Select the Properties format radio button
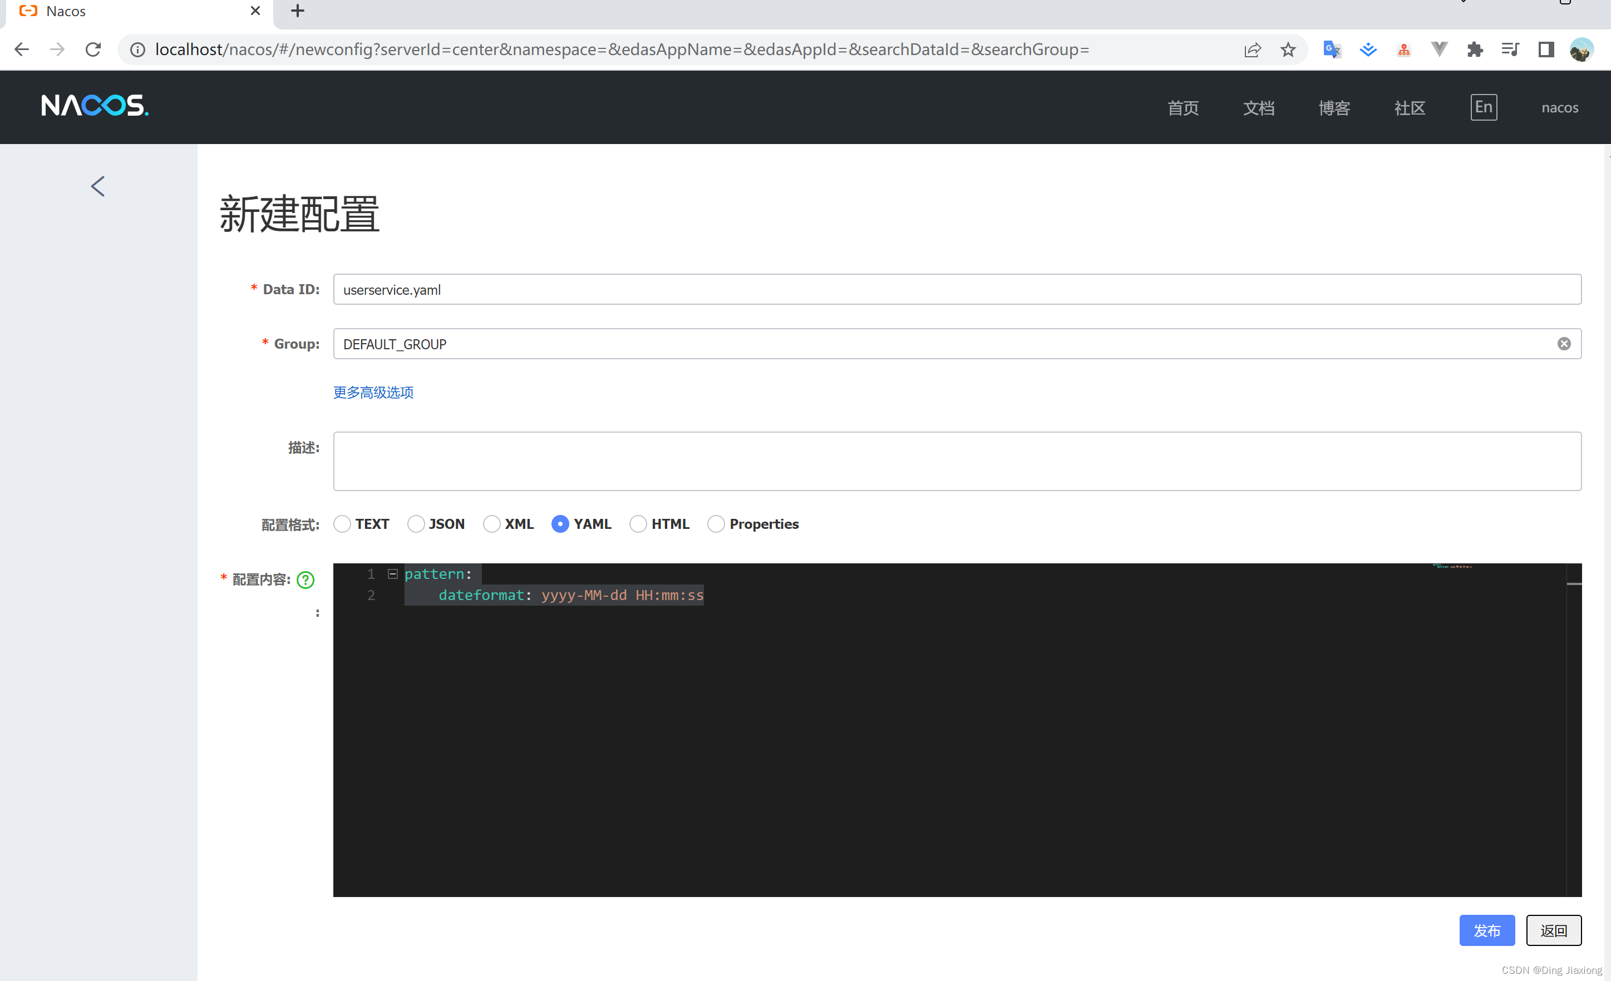Image resolution: width=1611 pixels, height=981 pixels. (716, 524)
